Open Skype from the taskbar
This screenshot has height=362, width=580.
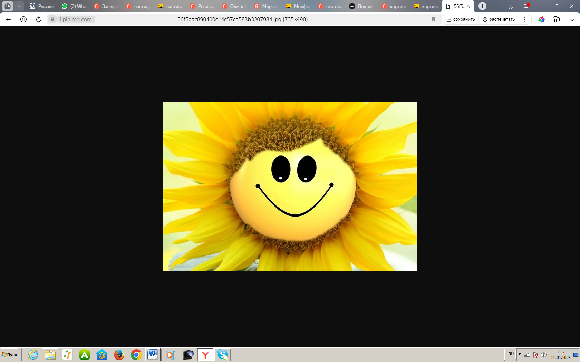223,355
